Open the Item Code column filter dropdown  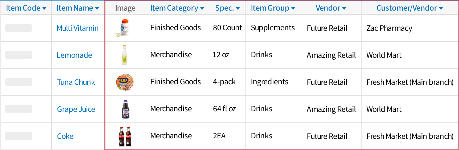click(x=44, y=8)
